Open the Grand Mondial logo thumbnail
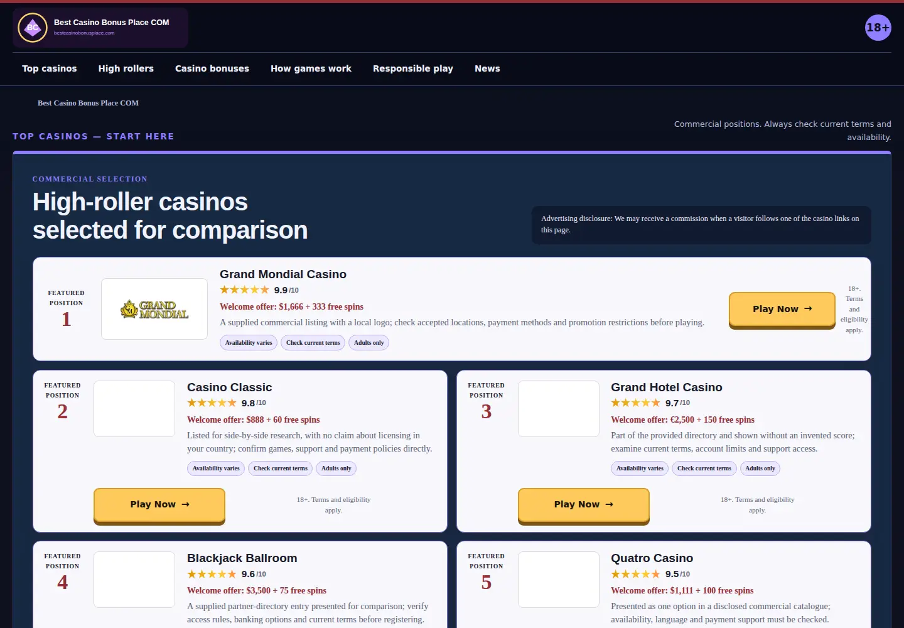 (x=154, y=309)
